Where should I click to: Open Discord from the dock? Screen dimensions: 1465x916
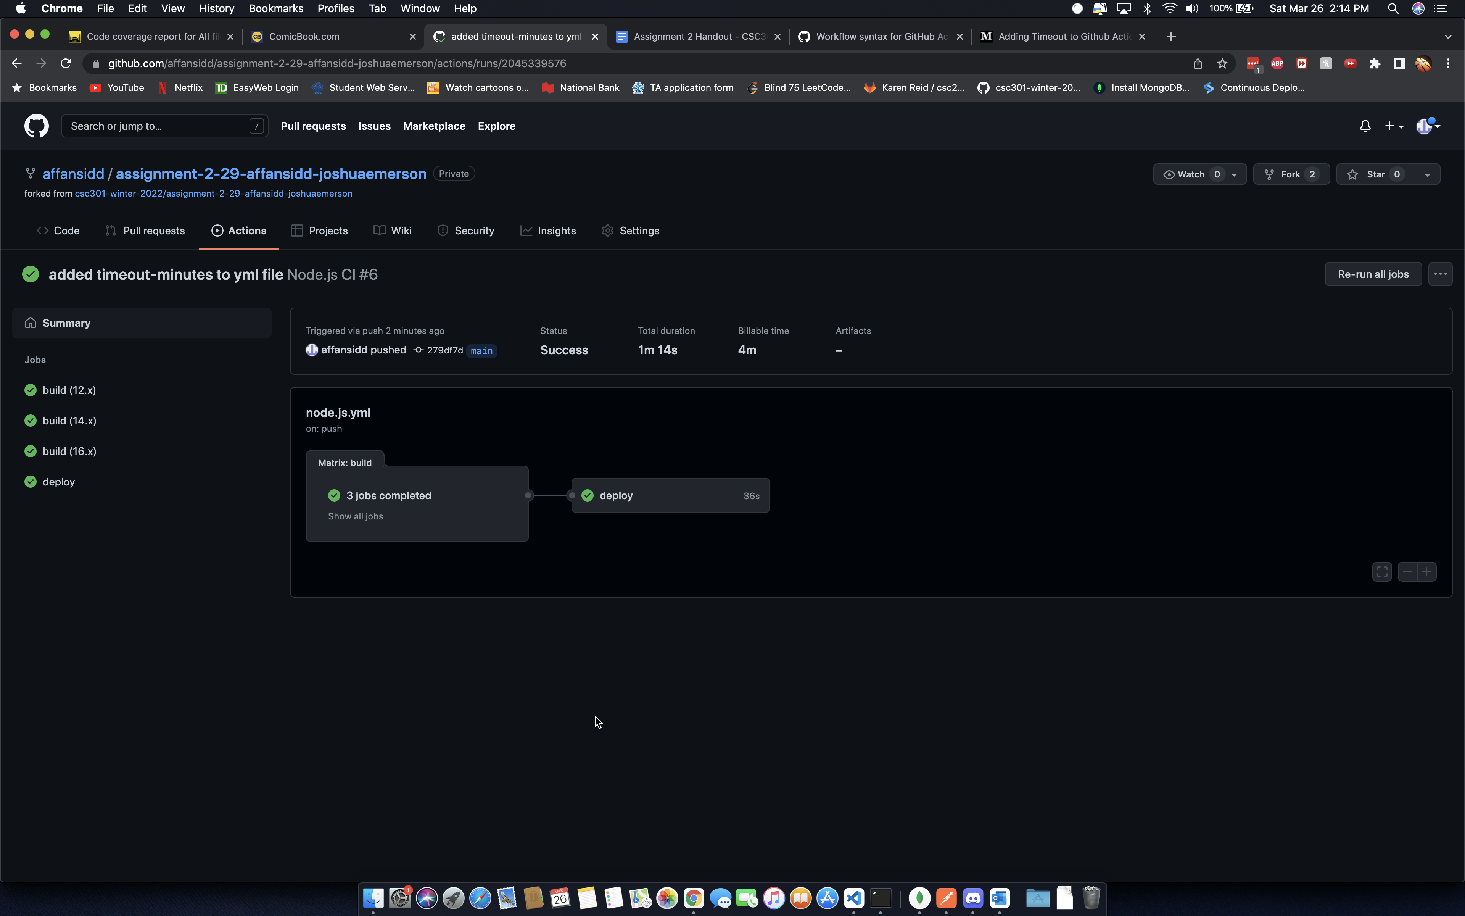[973, 898]
